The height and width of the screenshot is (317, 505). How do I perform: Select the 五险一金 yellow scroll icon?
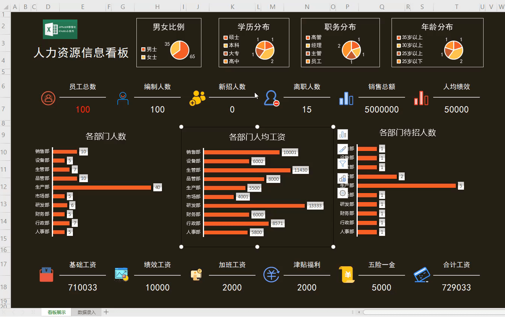tap(346, 275)
